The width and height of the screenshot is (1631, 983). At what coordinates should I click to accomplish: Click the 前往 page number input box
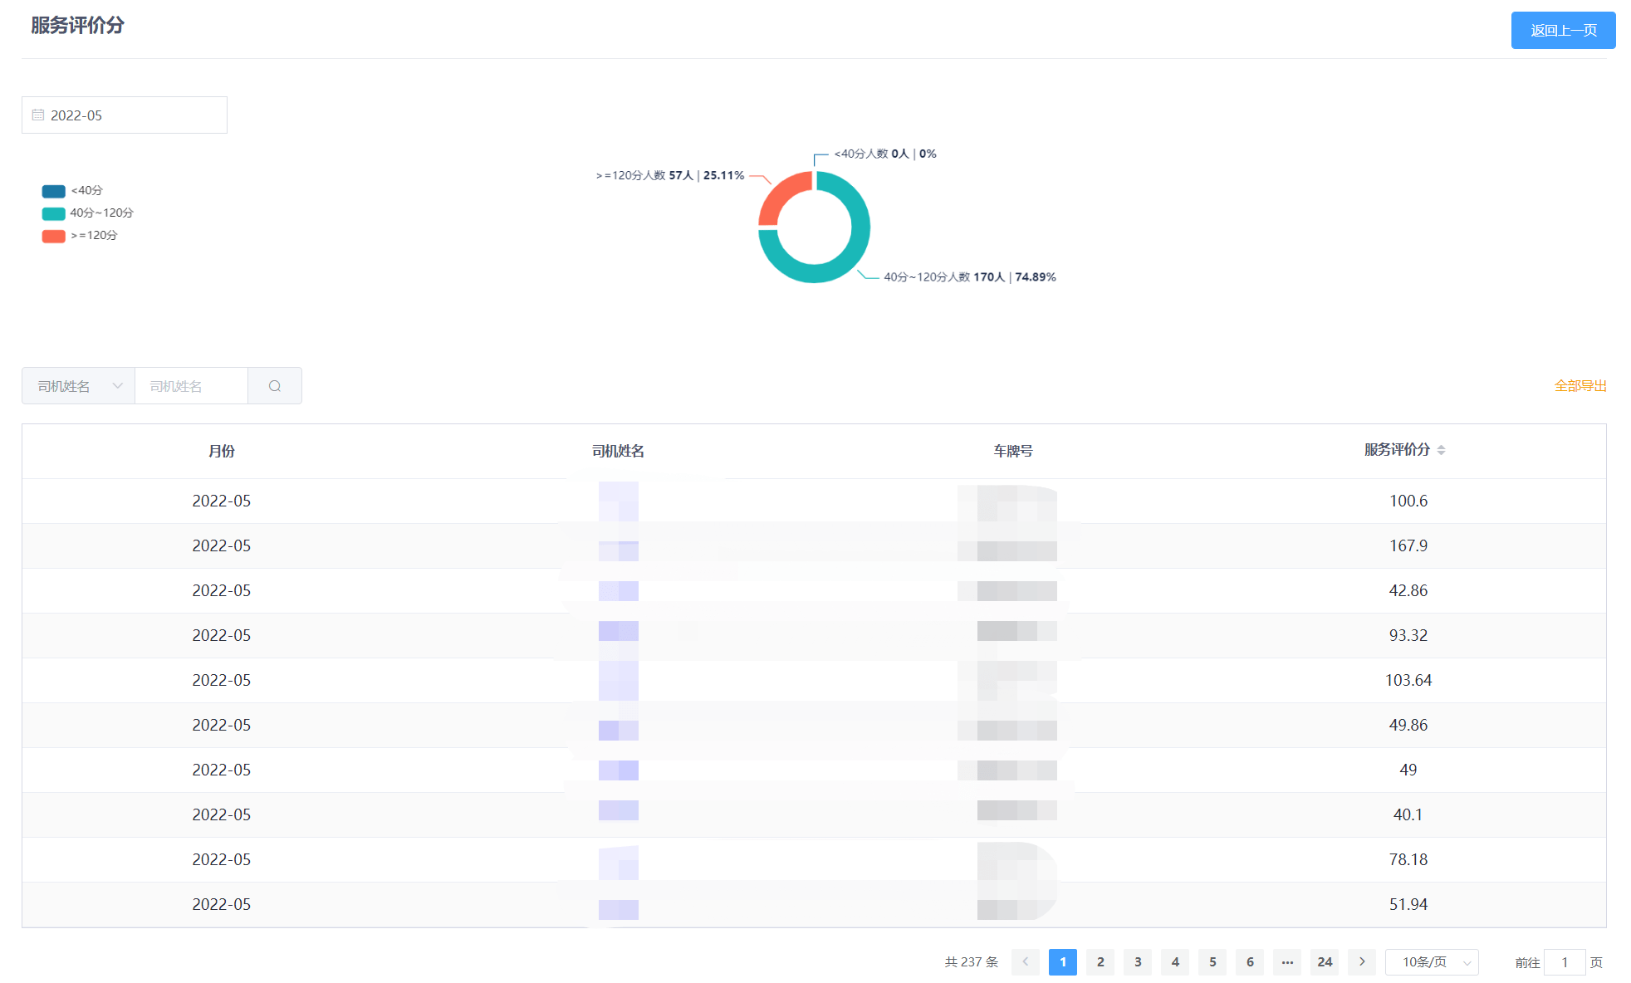click(1565, 962)
